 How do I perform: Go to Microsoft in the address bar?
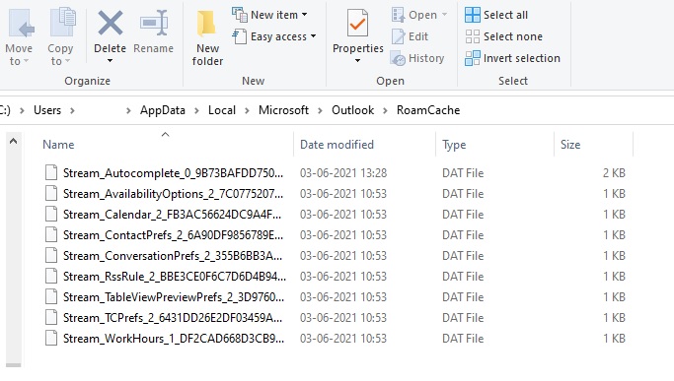click(283, 110)
